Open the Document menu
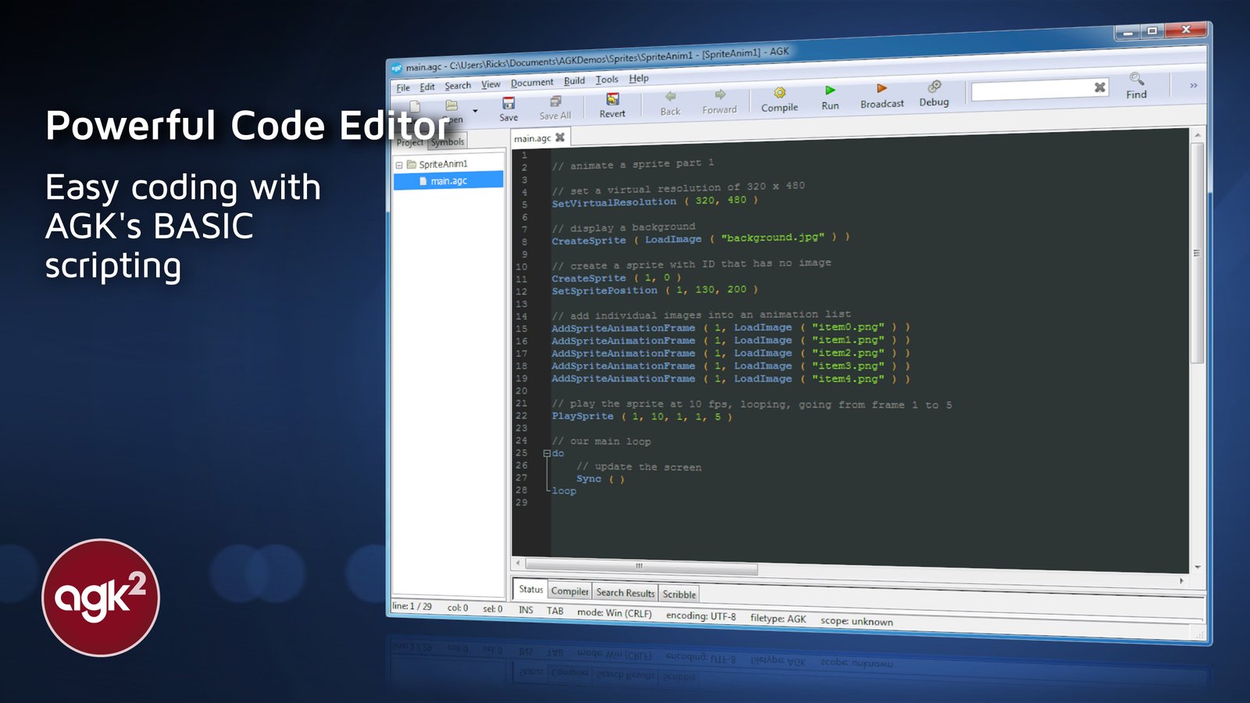 (x=532, y=83)
